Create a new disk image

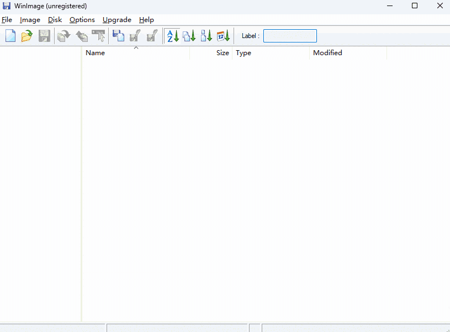(10, 35)
